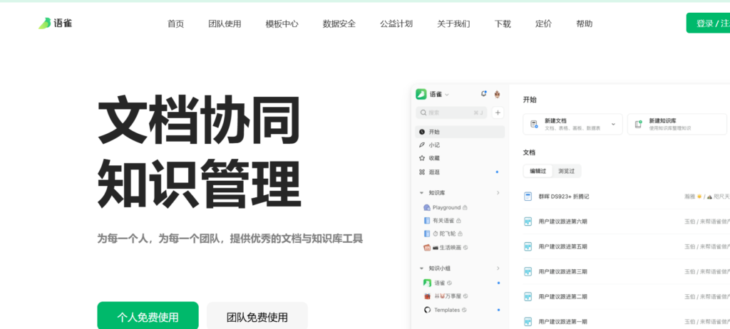
Task: Click the blue dot beside 逛逛
Action: 497,172
